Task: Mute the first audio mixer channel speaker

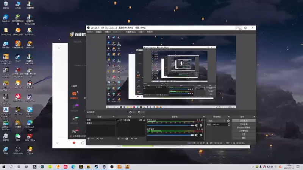Action: [197, 125]
